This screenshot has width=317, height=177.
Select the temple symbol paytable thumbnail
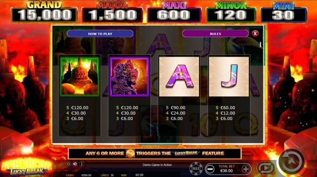[x=79, y=77]
